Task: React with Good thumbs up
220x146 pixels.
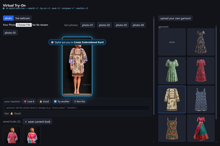Action: (44, 101)
